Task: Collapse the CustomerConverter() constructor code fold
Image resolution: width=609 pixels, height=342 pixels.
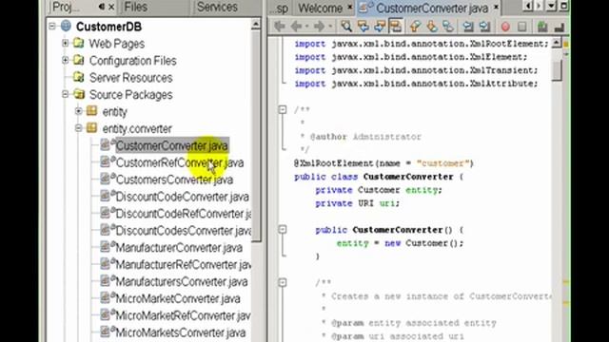Action: (283, 230)
